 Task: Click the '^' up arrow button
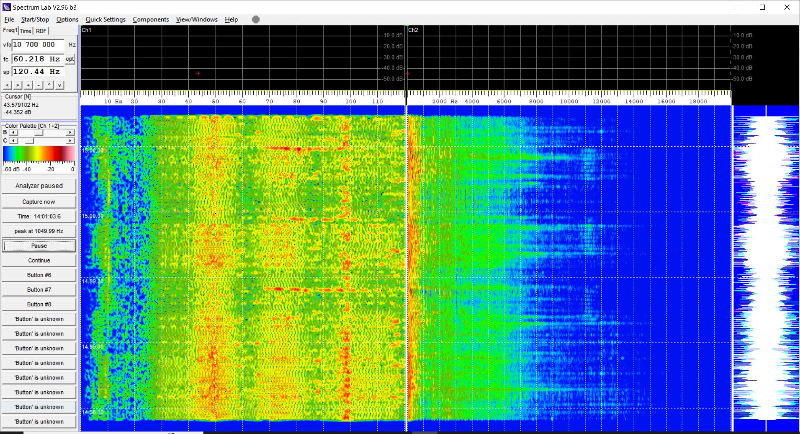[49, 85]
